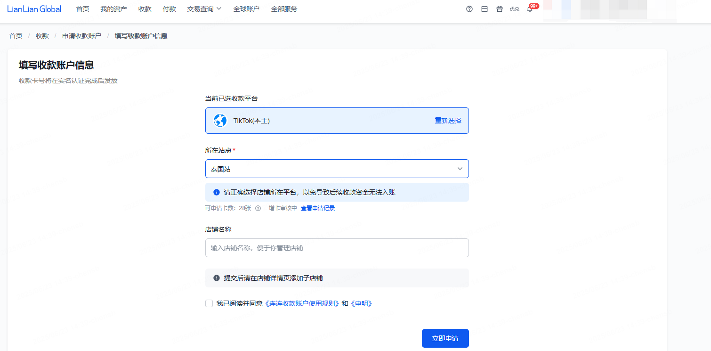The image size is (711, 351).
Task: Click the 收款卡号将在实名认证完成后发放 subtitle
Action: point(68,81)
